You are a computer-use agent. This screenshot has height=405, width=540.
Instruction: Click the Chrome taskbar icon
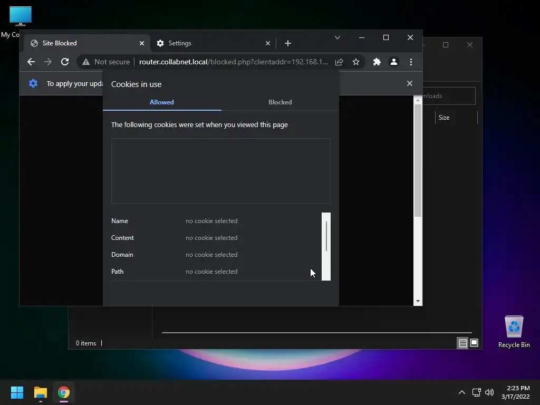tap(64, 392)
